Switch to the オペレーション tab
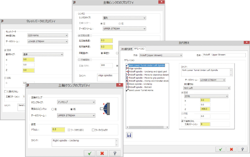Screen dimensions: 250x157 coord(139,49)
